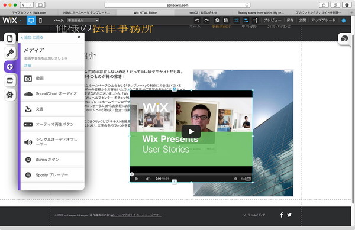
Task: Click the site title text in header
Action: [x=104, y=29]
